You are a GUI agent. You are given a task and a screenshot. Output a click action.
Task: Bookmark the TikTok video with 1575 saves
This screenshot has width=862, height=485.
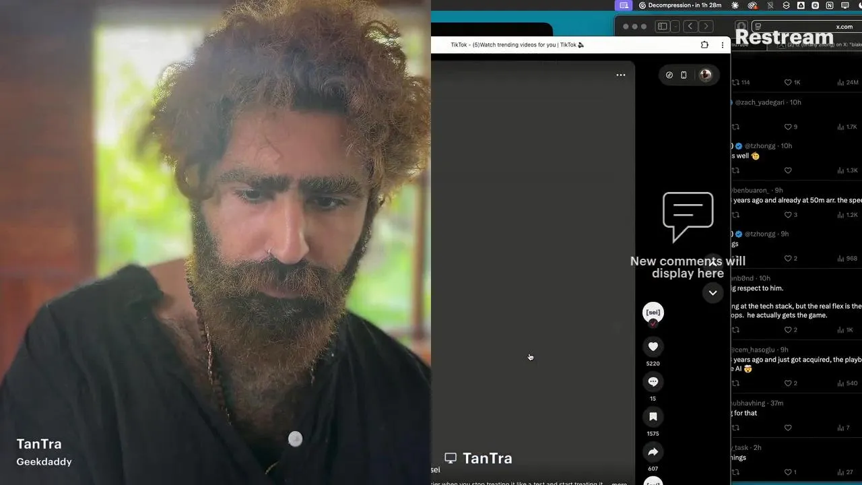pyautogui.click(x=653, y=416)
